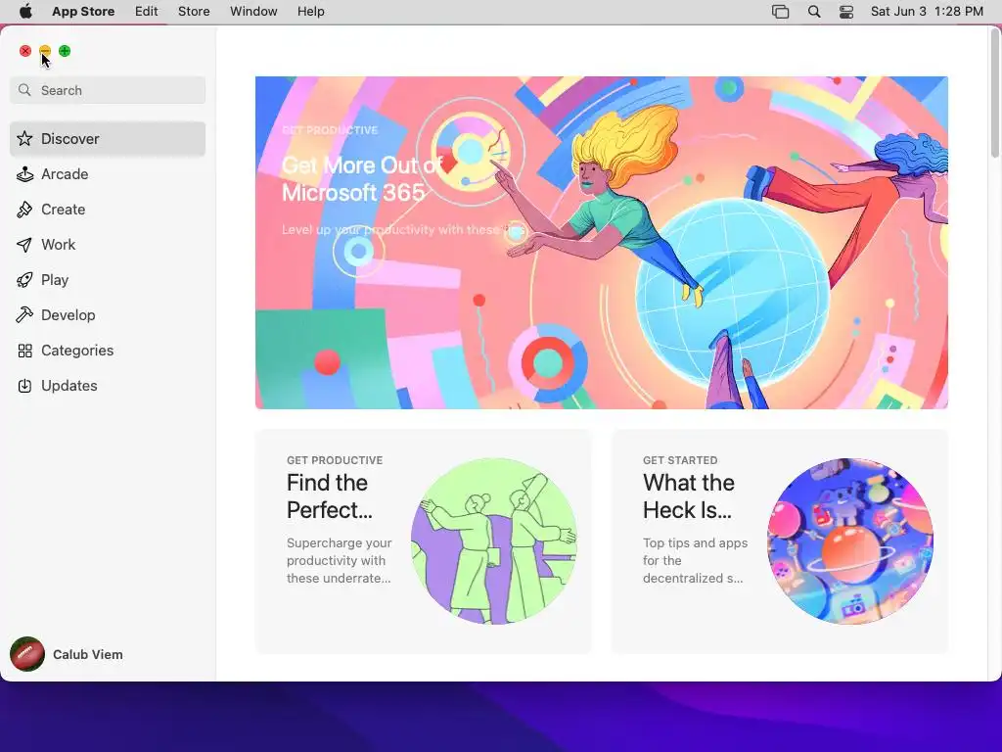Click the colorful planets circular artwork
This screenshot has height=752, width=1002.
[x=850, y=540]
